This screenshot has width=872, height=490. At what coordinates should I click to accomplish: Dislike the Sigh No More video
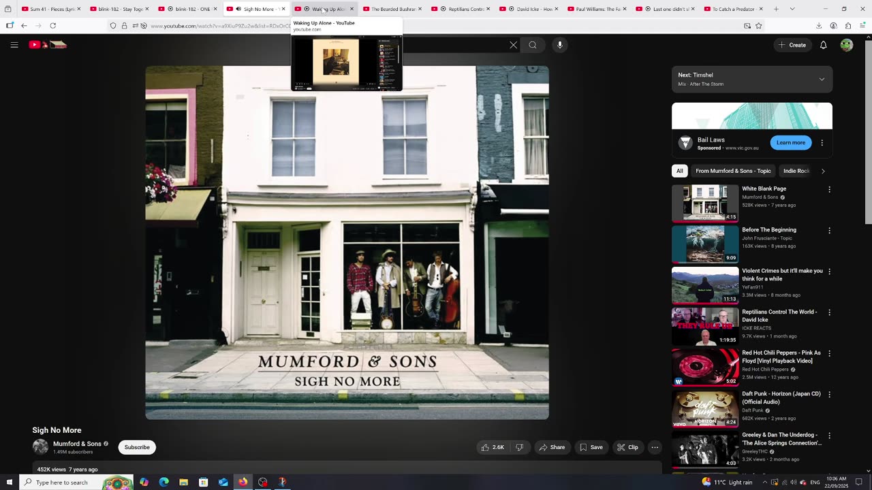coord(519,447)
